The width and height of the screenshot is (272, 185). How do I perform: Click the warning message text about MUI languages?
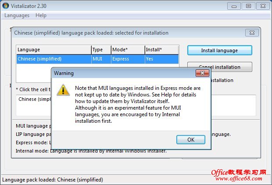(138, 104)
